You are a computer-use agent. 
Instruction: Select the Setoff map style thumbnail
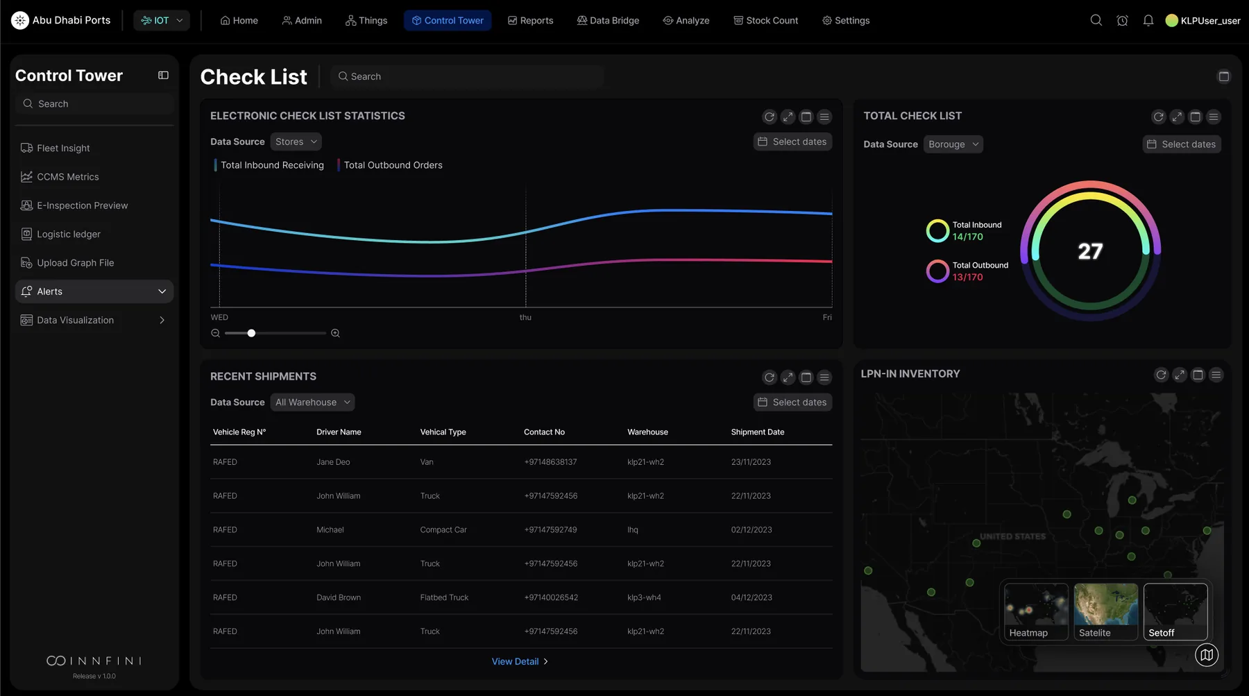click(1175, 611)
